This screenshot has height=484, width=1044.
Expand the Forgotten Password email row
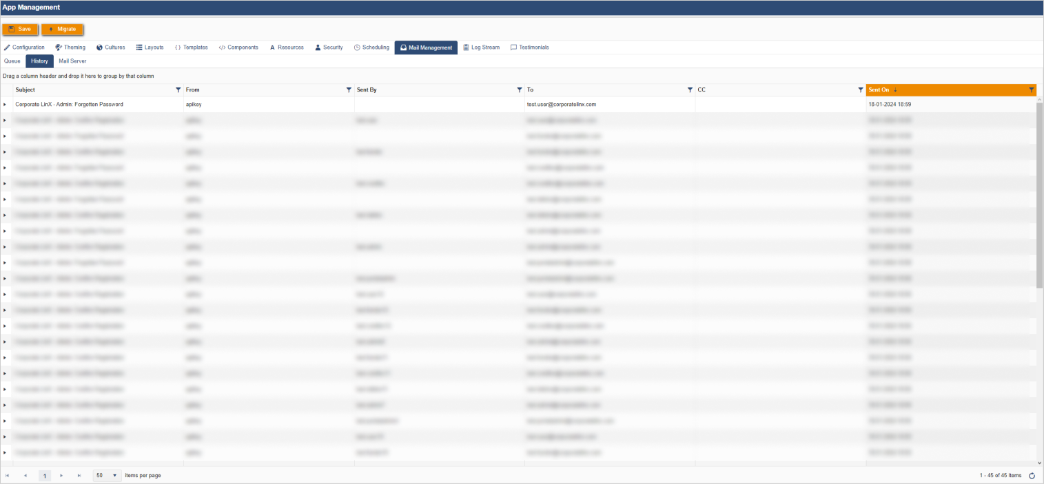pyautogui.click(x=5, y=105)
